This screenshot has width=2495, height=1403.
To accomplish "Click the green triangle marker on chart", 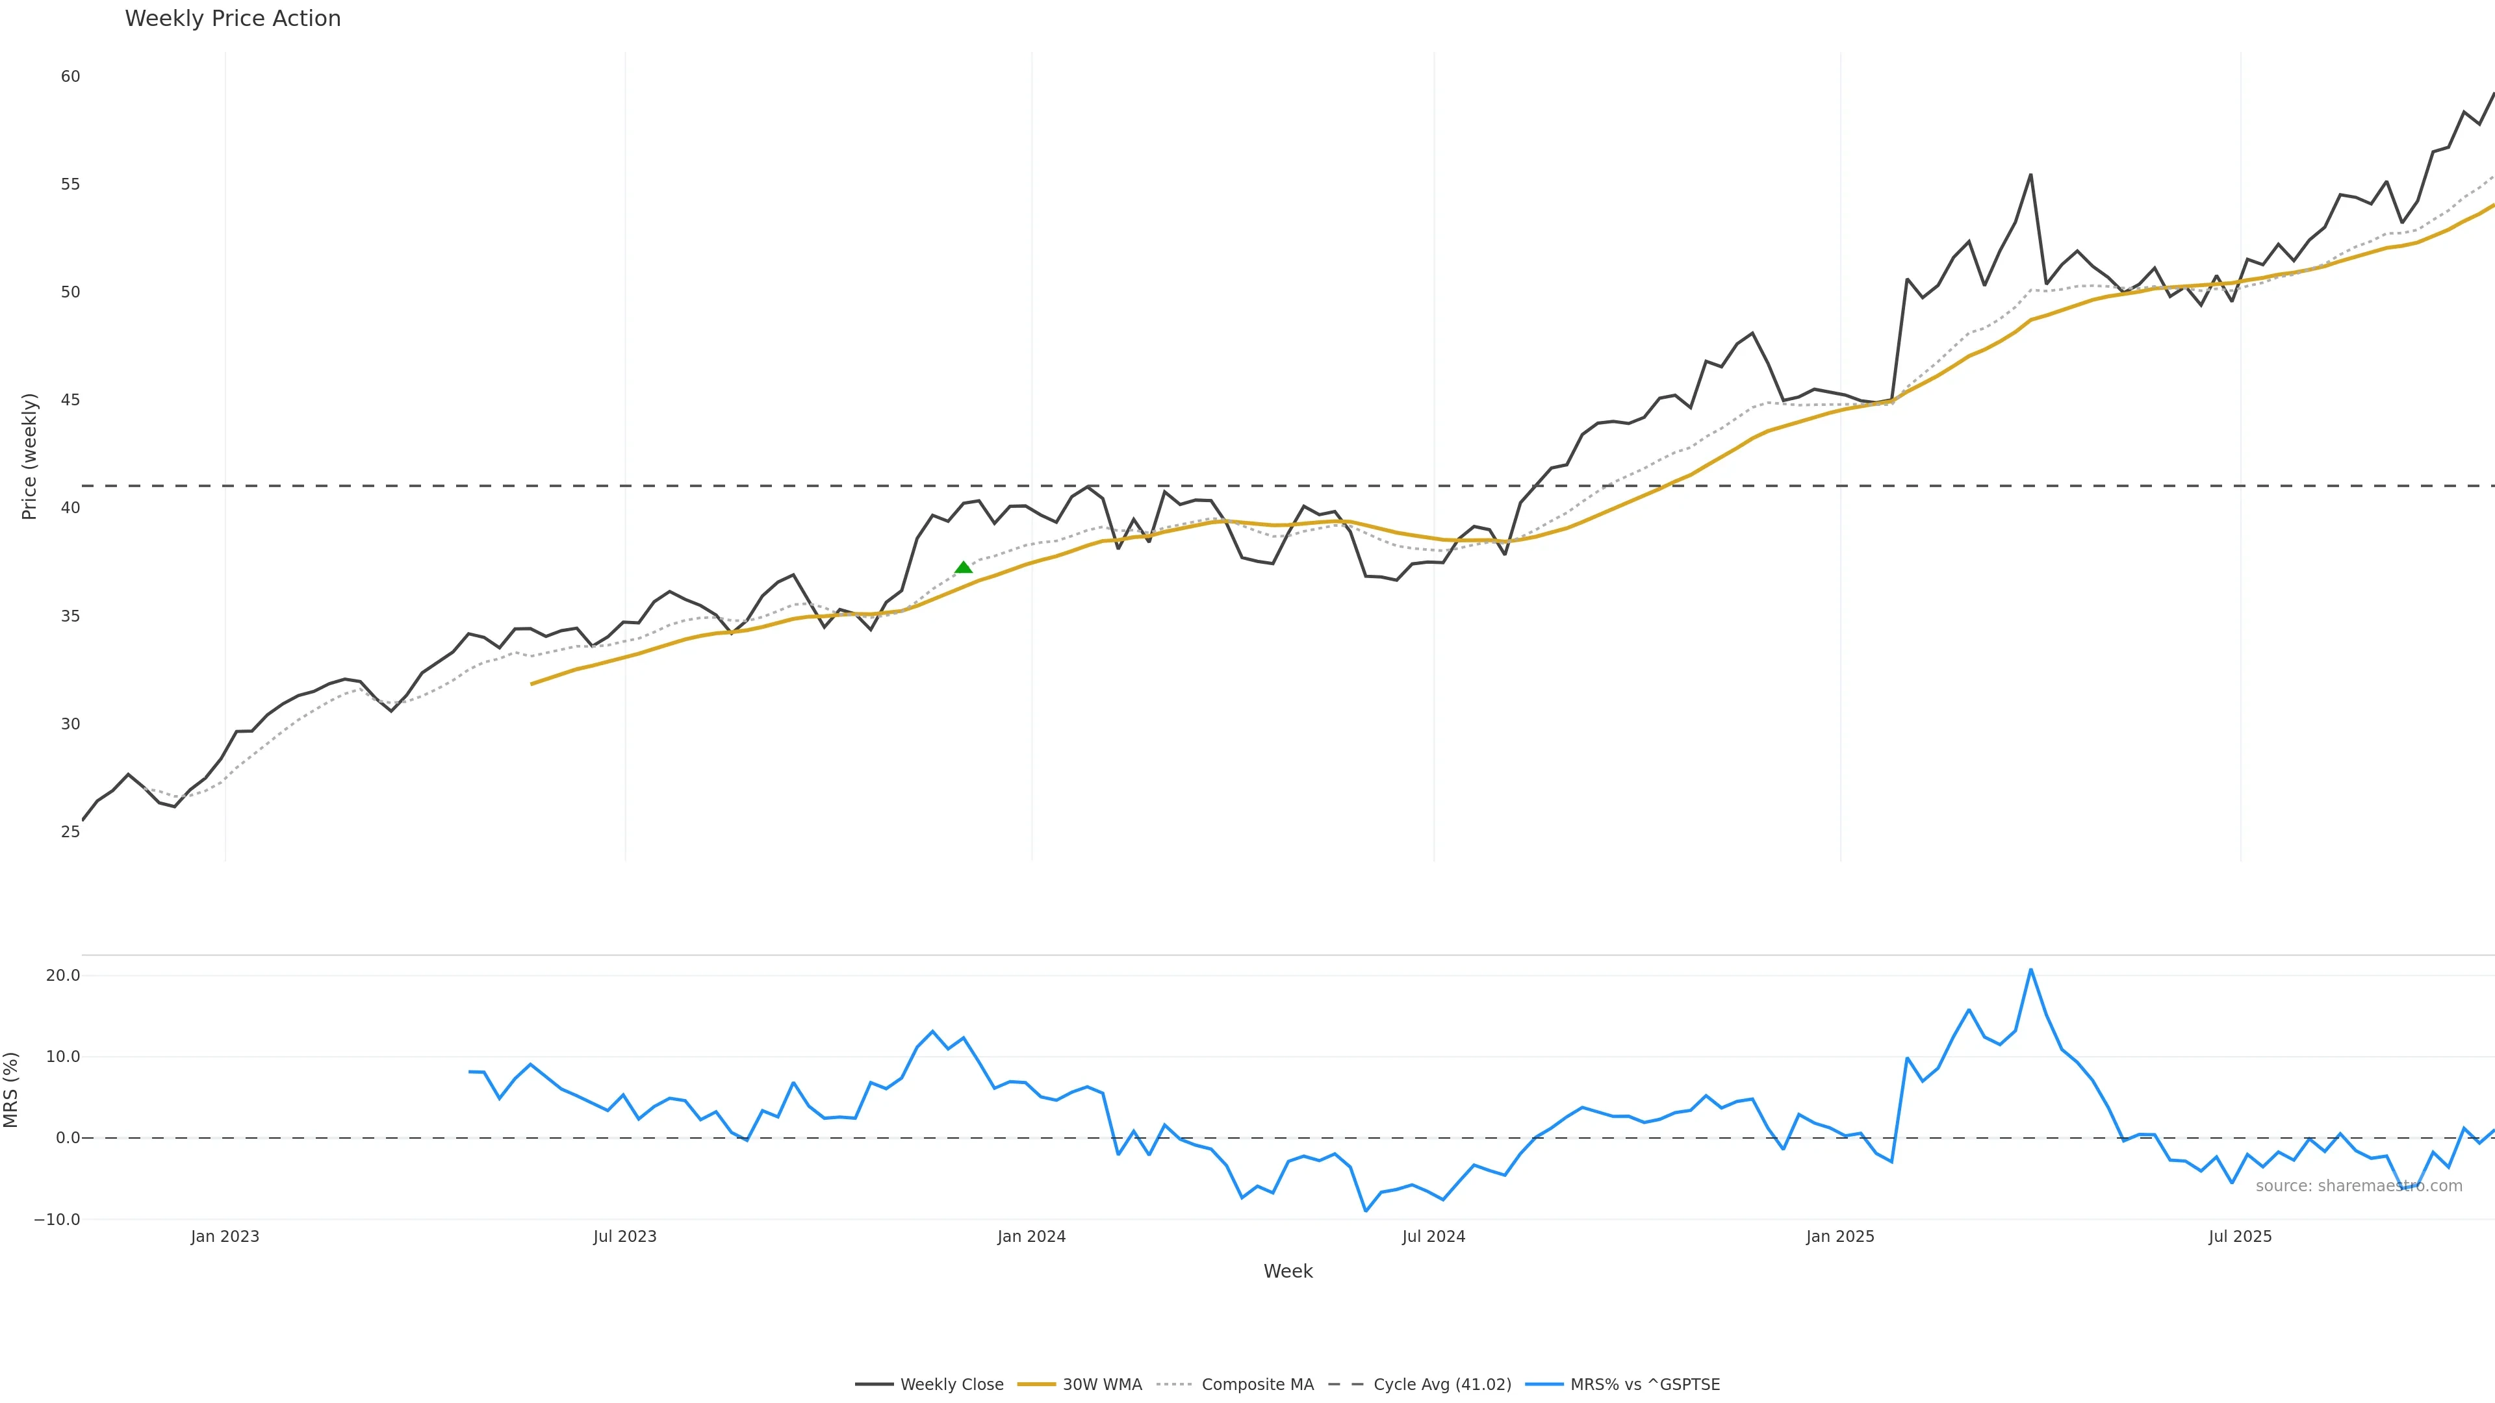I will point(963,568).
